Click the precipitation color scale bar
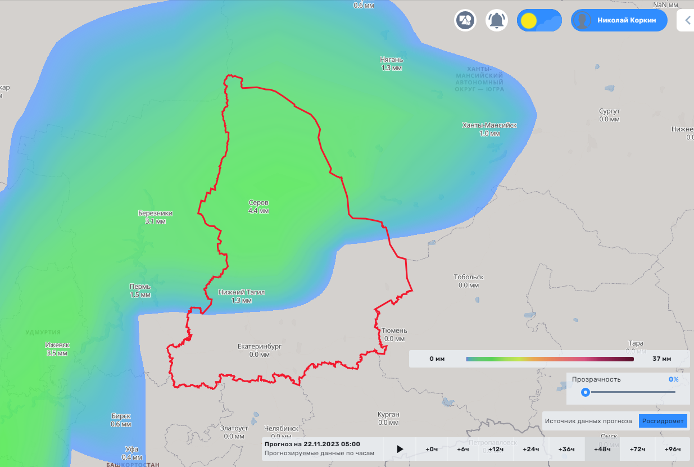Image resolution: width=694 pixels, height=467 pixels. [x=550, y=359]
